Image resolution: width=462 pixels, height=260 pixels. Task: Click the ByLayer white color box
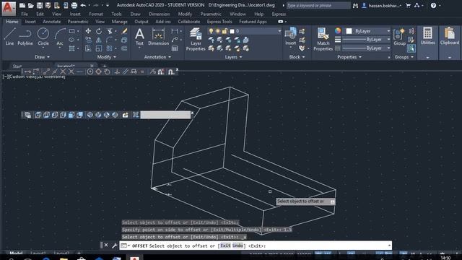click(349, 31)
